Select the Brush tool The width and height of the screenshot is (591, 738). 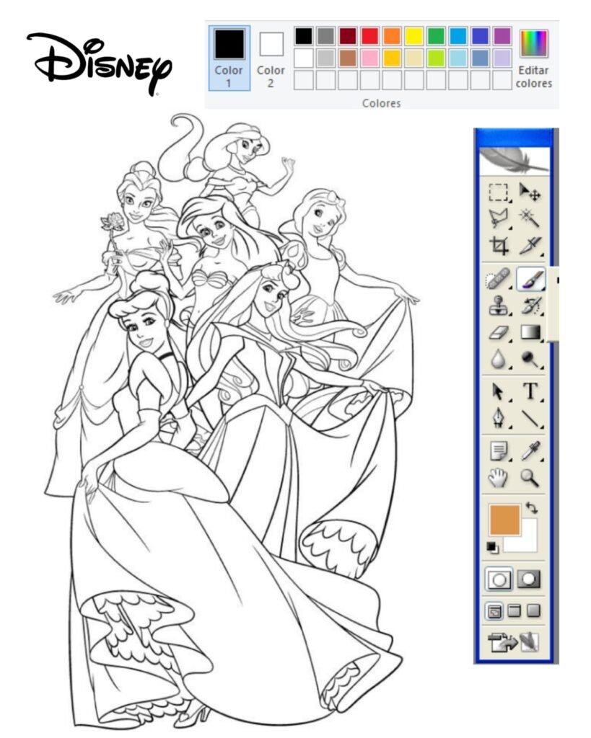[531, 279]
